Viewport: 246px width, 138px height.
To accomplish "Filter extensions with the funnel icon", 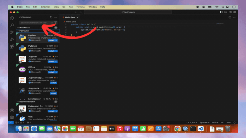I will click(x=56, y=23).
